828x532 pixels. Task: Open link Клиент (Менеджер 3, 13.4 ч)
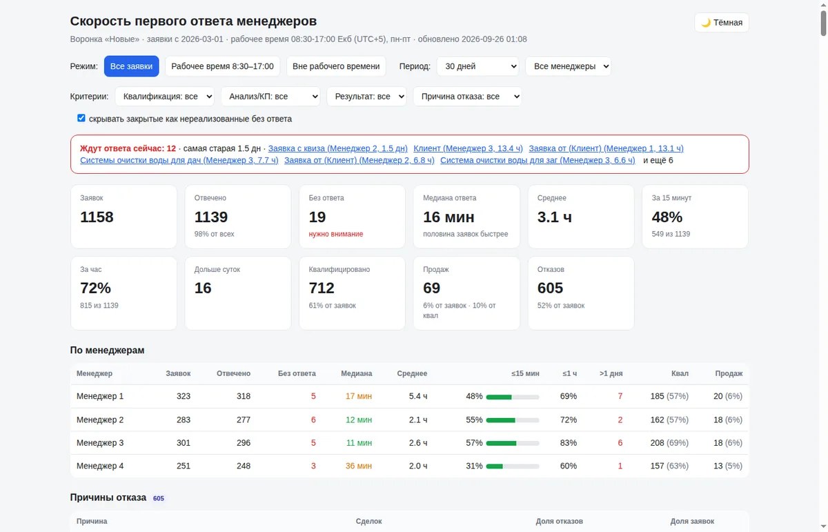click(468, 148)
